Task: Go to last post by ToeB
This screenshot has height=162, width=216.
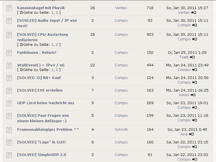Action: [192, 57]
